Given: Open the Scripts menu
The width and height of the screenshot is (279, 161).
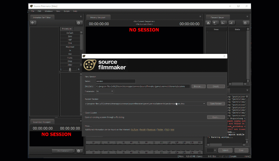Looking at the screenshot, I should click(x=67, y=11).
